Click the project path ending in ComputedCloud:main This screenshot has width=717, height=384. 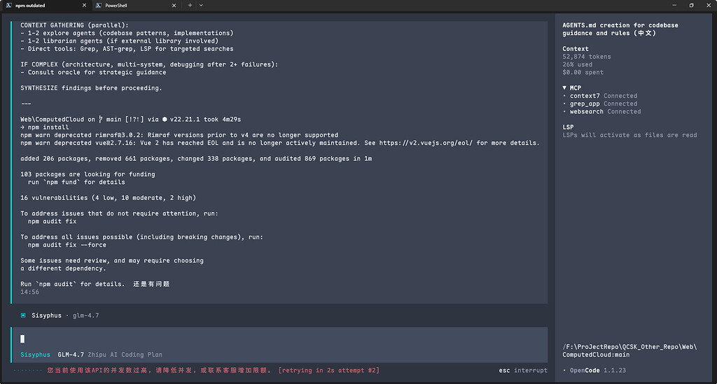629,350
